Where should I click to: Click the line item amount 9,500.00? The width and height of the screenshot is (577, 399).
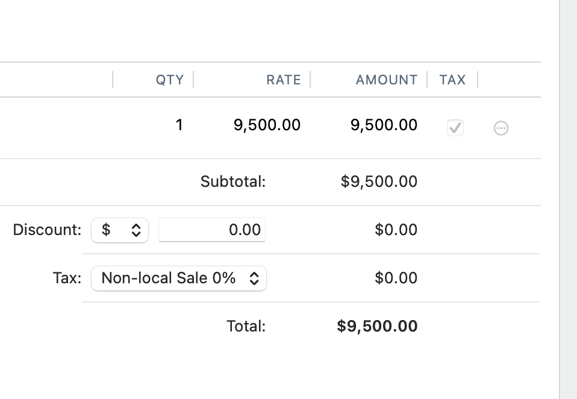click(x=384, y=125)
